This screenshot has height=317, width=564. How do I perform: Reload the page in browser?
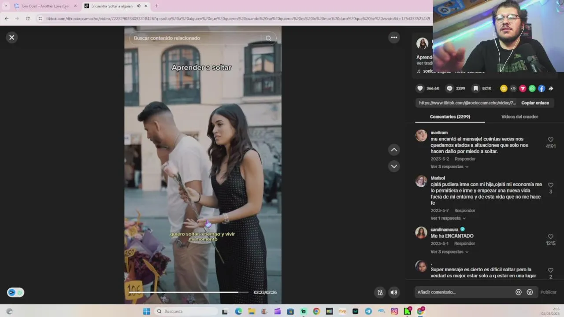pos(28,18)
